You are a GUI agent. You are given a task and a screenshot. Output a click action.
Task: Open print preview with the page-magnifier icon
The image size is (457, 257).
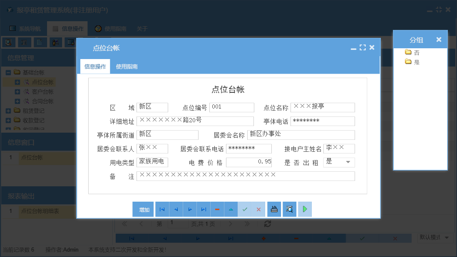289,209
